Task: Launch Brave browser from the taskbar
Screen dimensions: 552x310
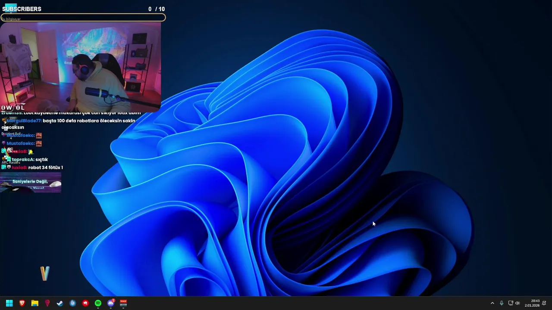Action: [x=22, y=303]
